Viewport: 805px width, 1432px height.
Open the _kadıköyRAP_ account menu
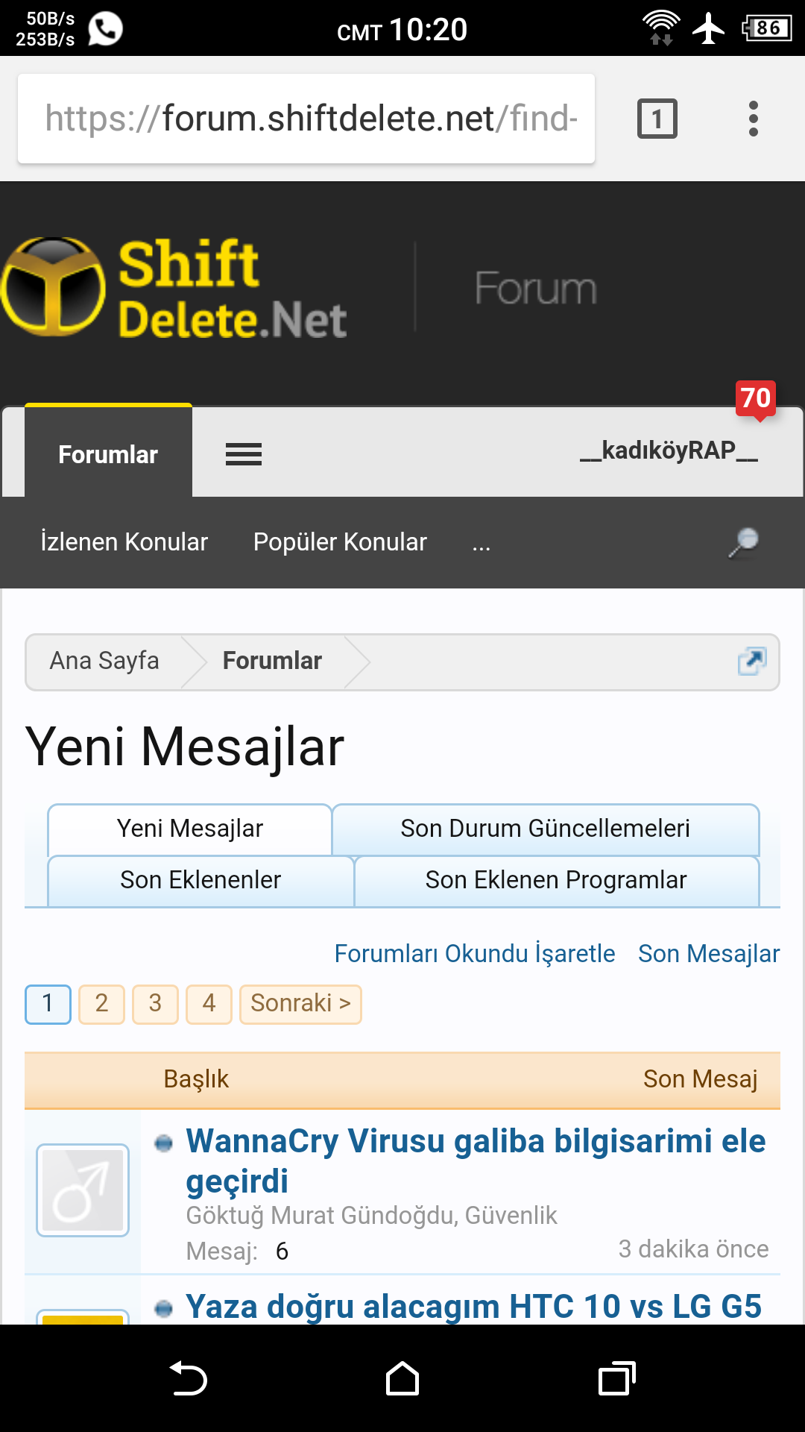click(x=669, y=451)
